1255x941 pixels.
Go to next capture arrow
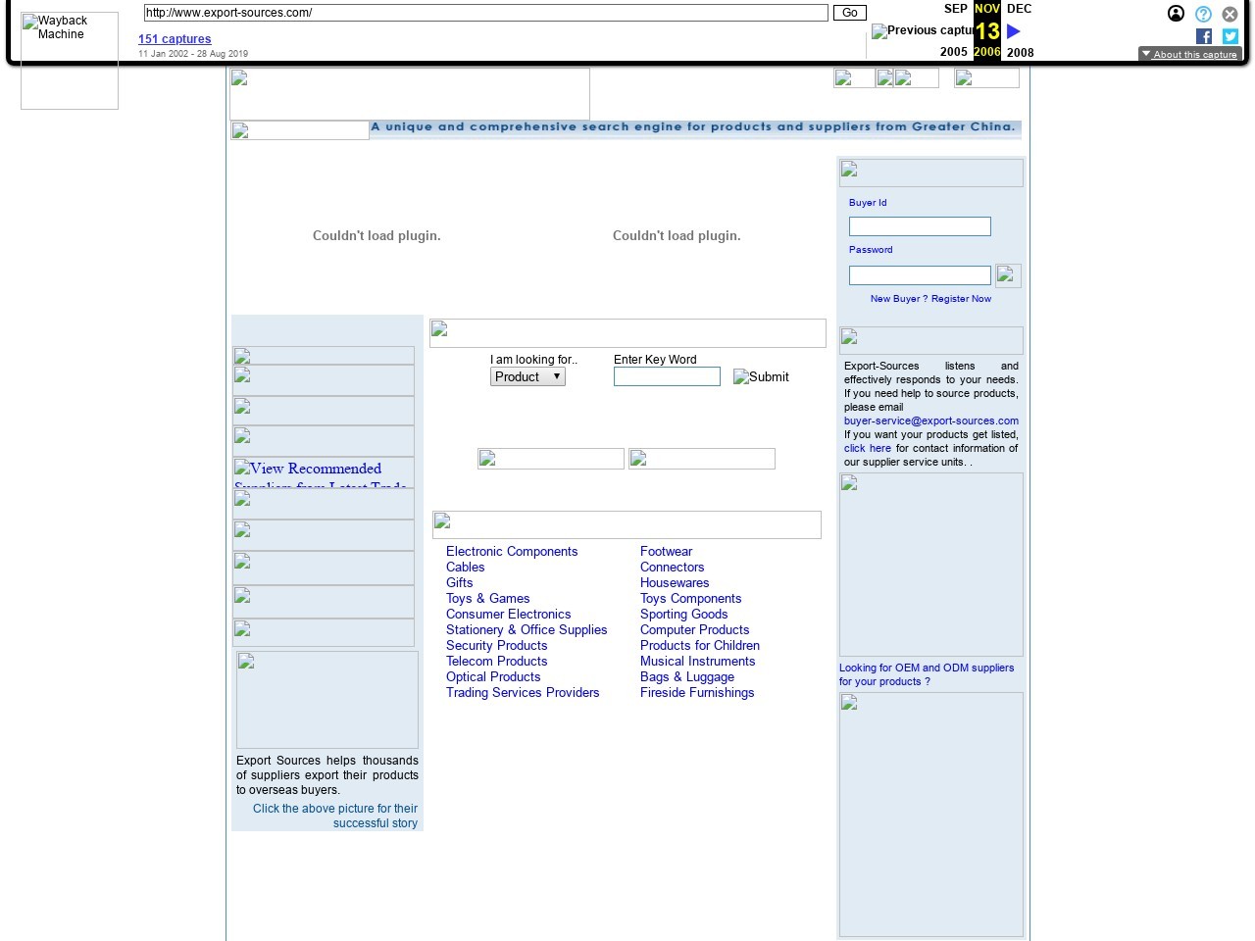(1014, 31)
